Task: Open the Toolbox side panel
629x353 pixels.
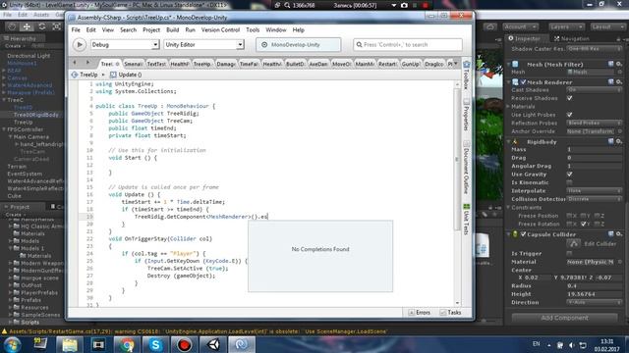Action: (x=466, y=75)
